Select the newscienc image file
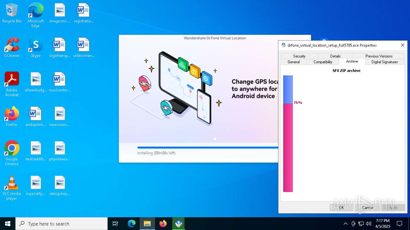The height and width of the screenshot is (230, 410). [x=60, y=117]
